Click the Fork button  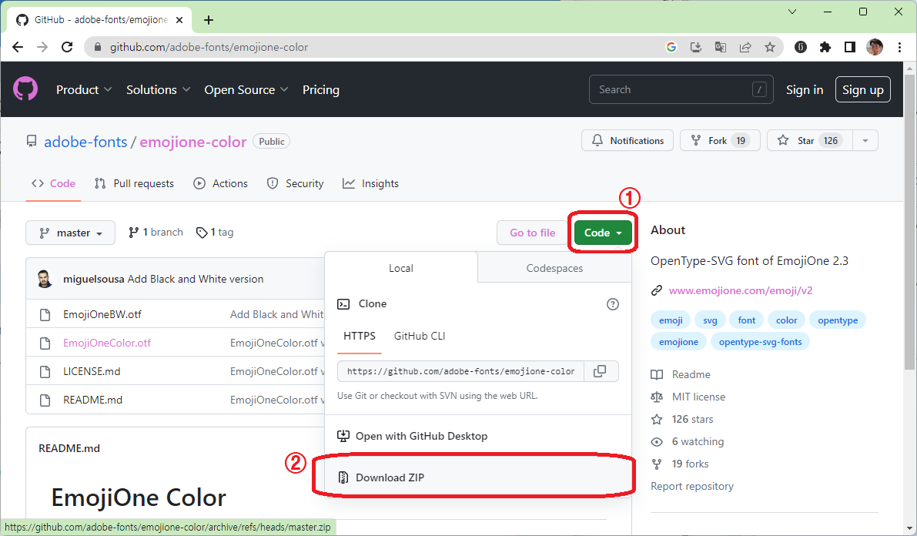pos(720,140)
